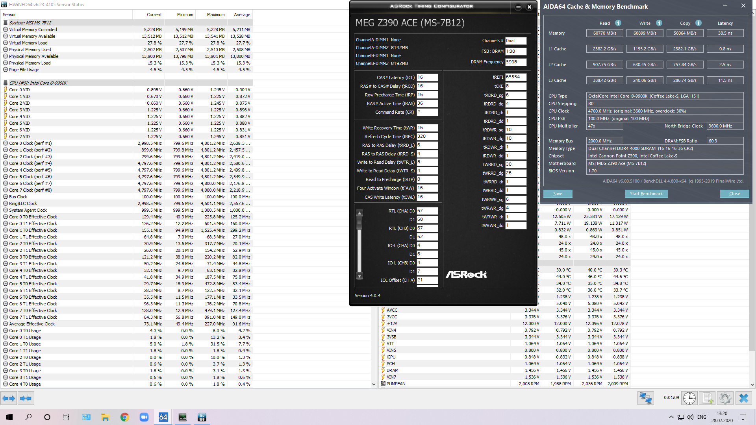Click the Write info icon in AIDA64
The image size is (756, 425).
pos(659,23)
